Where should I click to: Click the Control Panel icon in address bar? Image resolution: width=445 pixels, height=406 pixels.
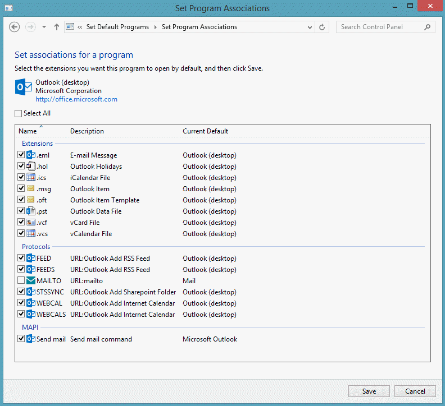70,26
